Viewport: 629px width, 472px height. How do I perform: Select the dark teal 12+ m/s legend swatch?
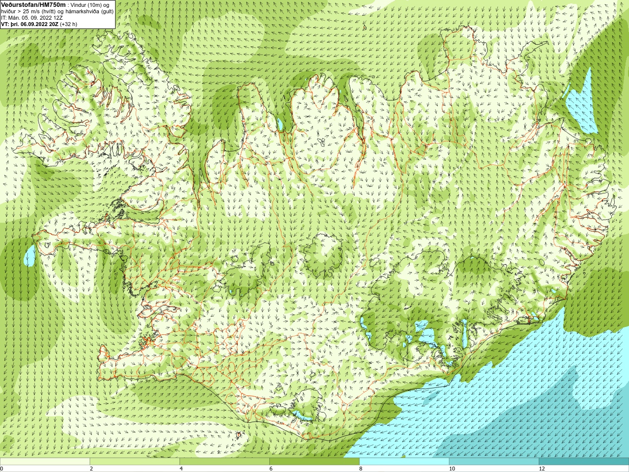(x=584, y=462)
